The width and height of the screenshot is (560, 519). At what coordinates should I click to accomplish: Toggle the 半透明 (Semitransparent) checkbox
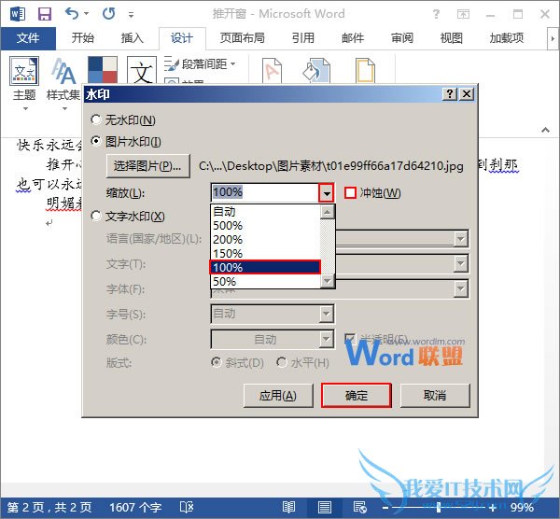(350, 338)
